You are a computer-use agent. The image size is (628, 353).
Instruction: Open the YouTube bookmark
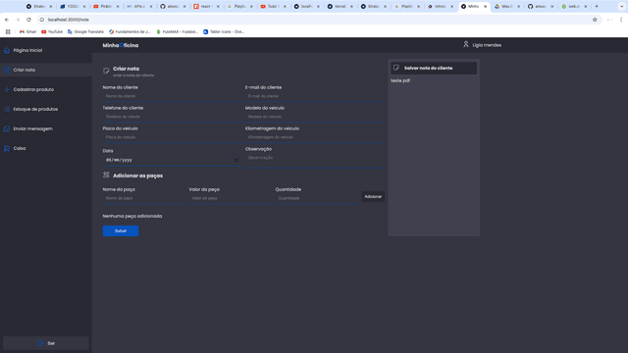(52, 31)
